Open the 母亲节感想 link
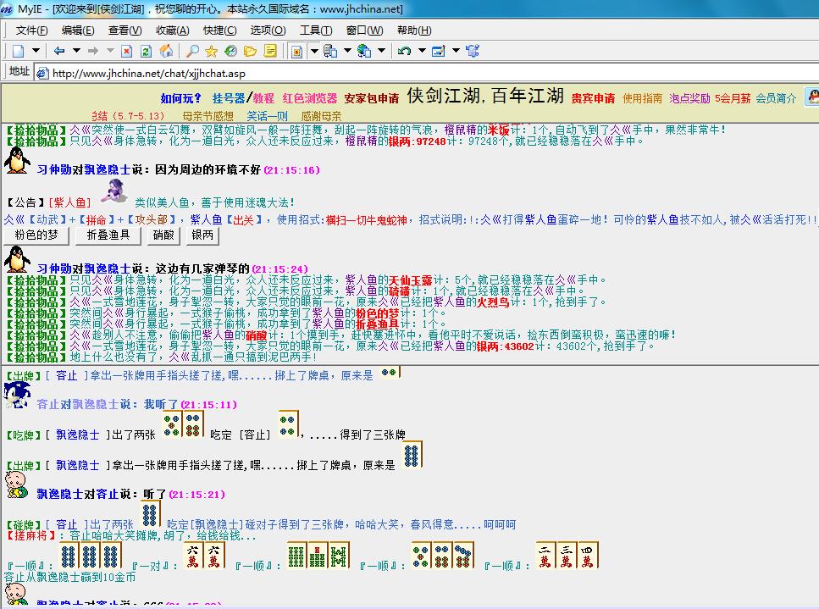 tap(208, 116)
